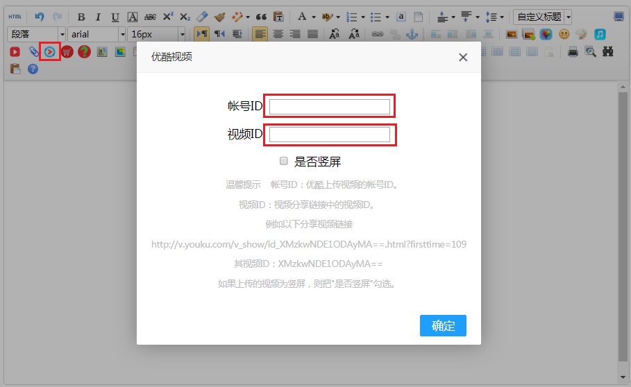This screenshot has width=631, height=387.
Task: Click the red video play icon
Action: [x=15, y=52]
